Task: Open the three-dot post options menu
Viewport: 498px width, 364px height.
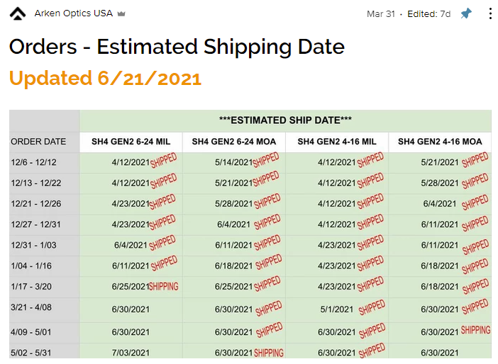Action: pos(490,13)
